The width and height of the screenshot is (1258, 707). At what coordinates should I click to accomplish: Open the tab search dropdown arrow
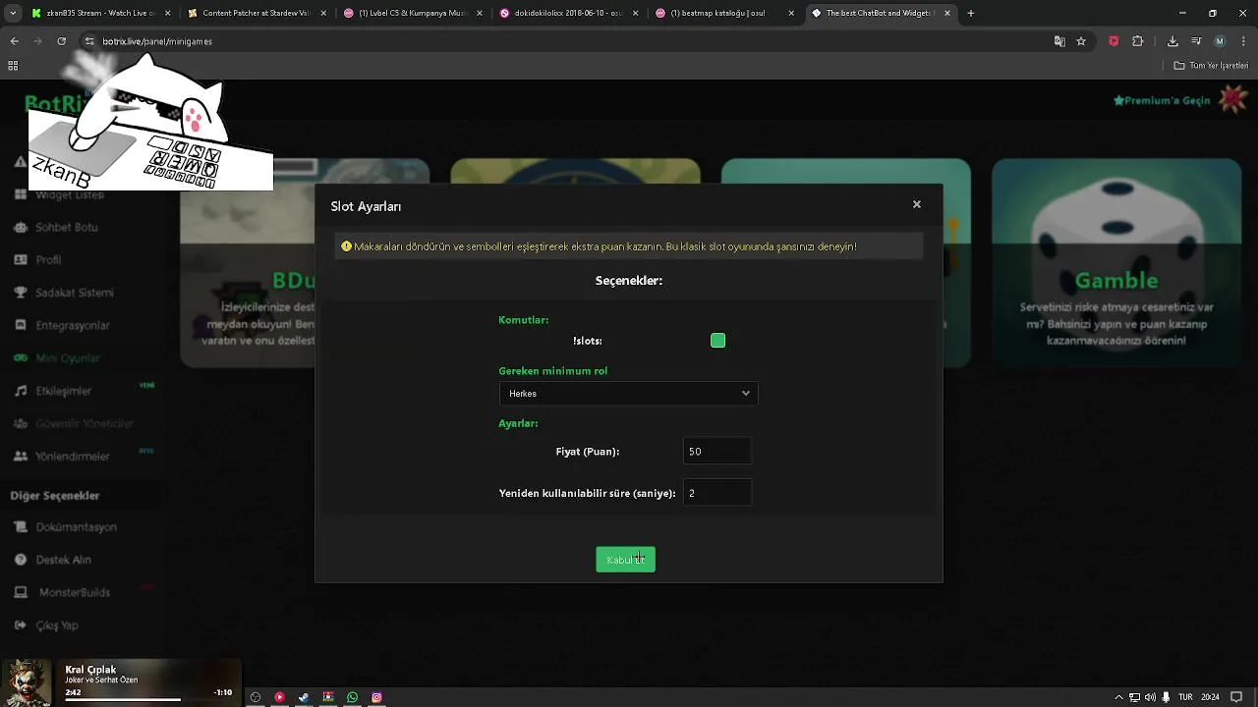13,13
